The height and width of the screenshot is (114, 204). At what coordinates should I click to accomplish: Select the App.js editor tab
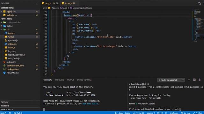coord(48,3)
